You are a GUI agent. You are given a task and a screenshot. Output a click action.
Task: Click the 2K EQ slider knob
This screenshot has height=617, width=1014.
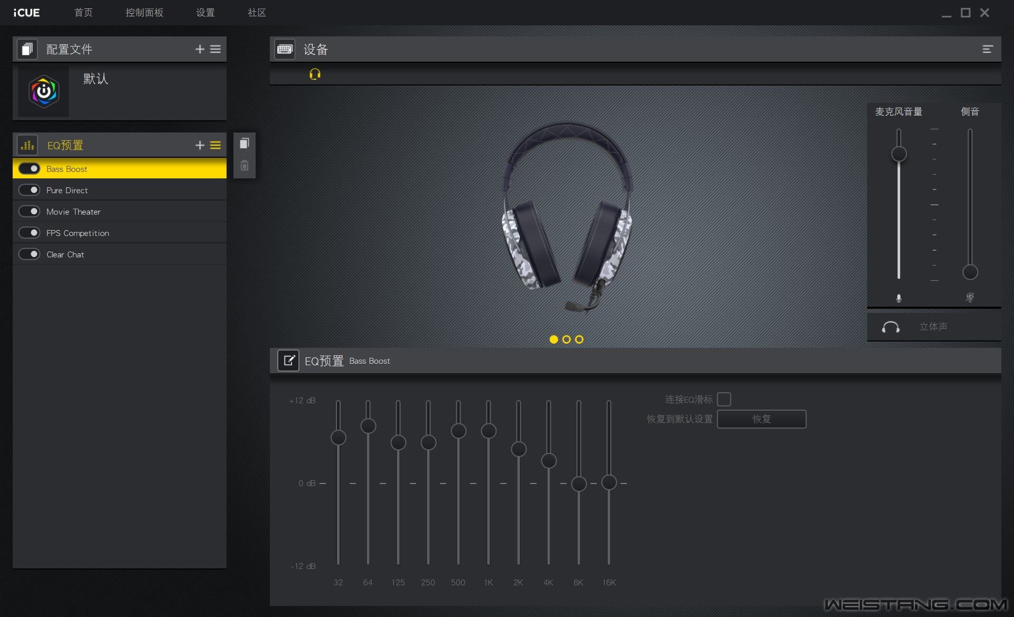(519, 449)
